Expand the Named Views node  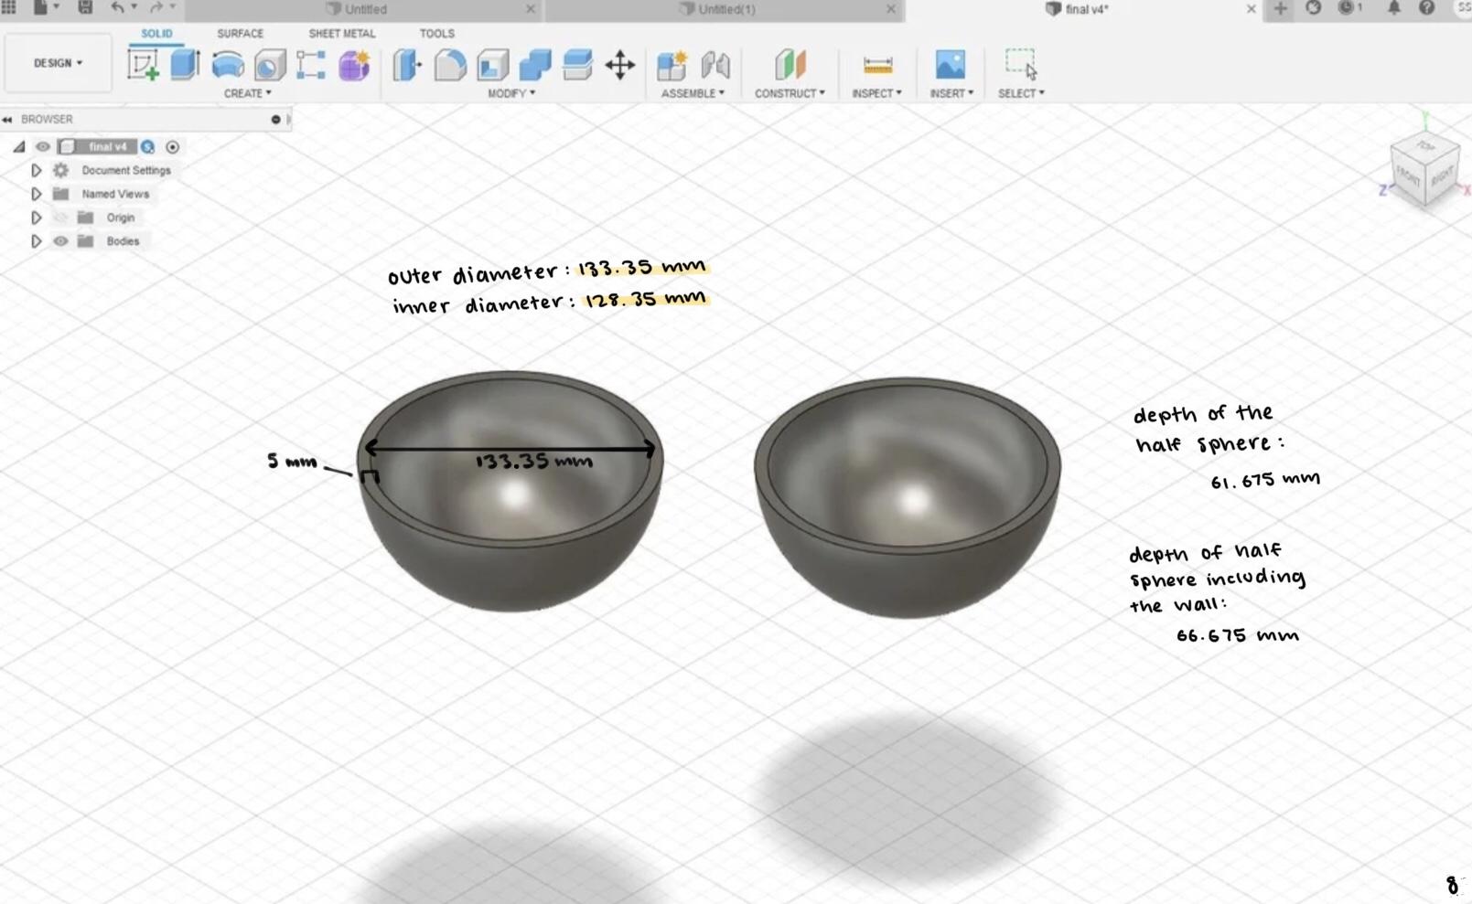(x=36, y=194)
